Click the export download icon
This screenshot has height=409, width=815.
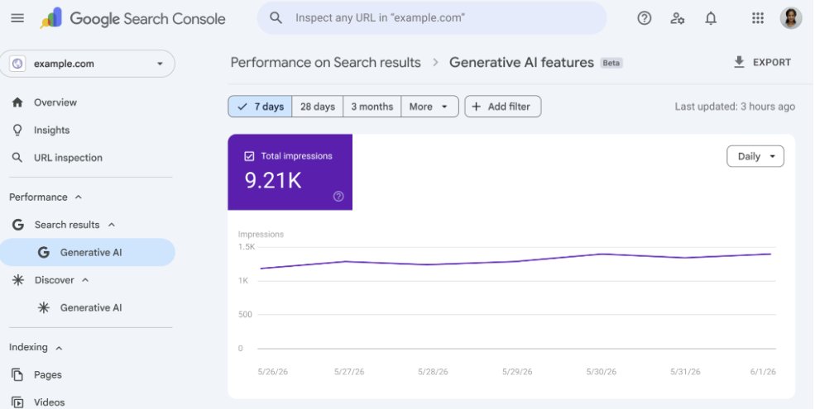click(x=739, y=62)
